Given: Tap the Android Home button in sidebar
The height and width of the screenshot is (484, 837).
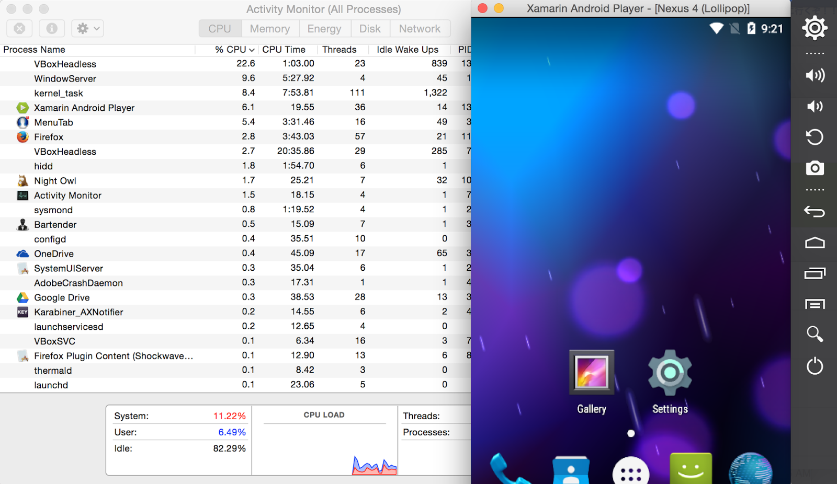Looking at the screenshot, I should (x=815, y=243).
